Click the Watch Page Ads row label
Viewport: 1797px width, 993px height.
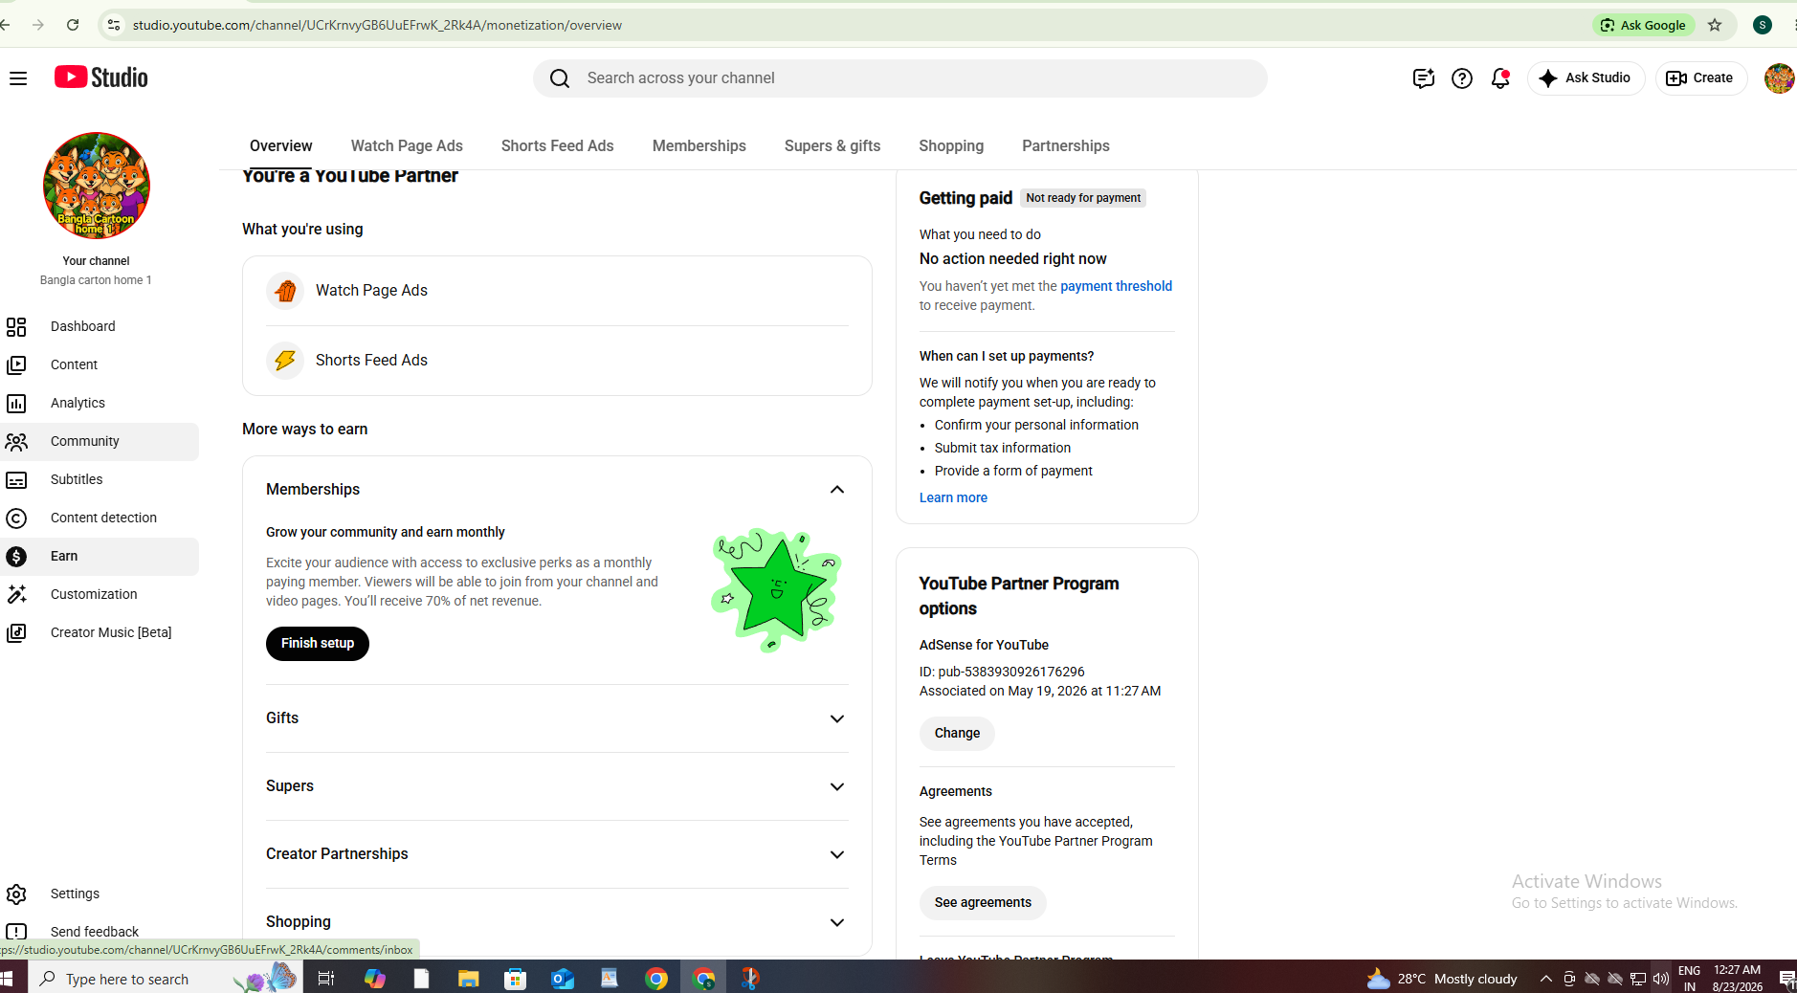(x=371, y=291)
